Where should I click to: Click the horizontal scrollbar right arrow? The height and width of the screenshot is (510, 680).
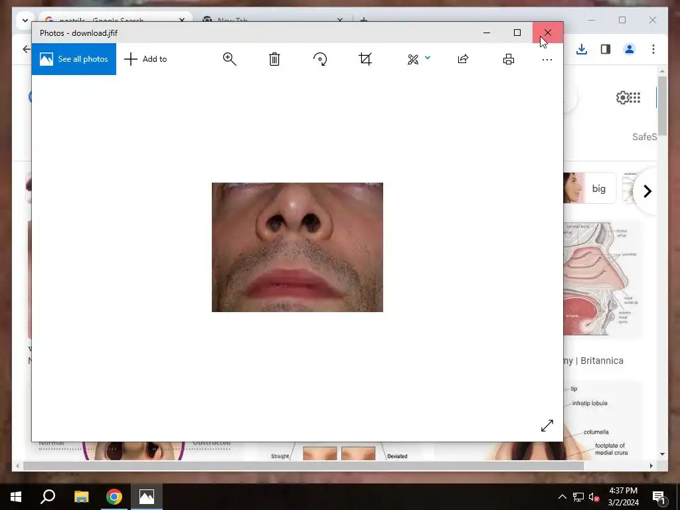651,466
